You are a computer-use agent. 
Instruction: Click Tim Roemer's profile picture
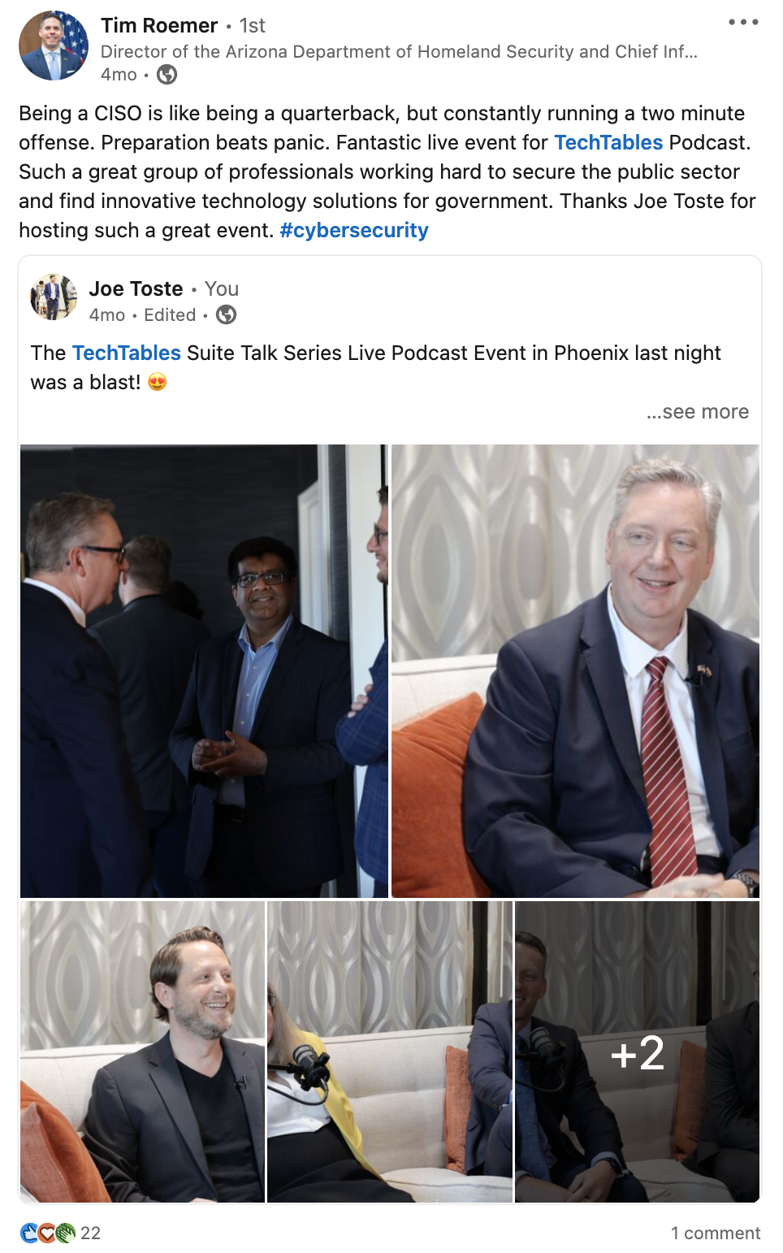pyautogui.click(x=54, y=46)
